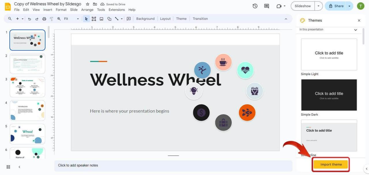
Task: Select the Line tool
Action: coord(116,19)
